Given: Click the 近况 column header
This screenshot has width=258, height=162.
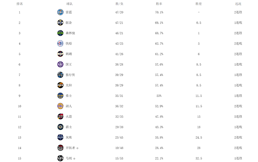Looking at the screenshot, I should pos(238,4).
